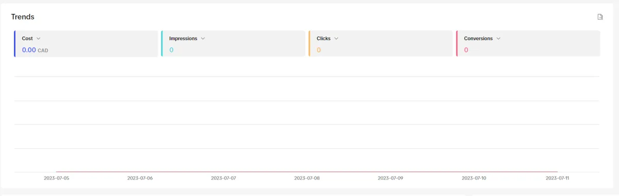Expand the Conversions metric dropdown chevron

coord(498,39)
